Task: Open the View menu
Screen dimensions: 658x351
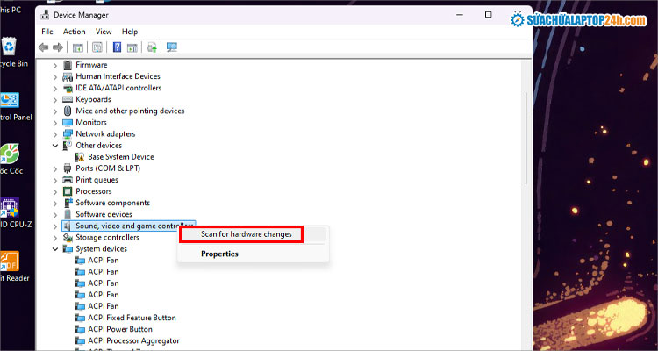Action: pyautogui.click(x=103, y=32)
